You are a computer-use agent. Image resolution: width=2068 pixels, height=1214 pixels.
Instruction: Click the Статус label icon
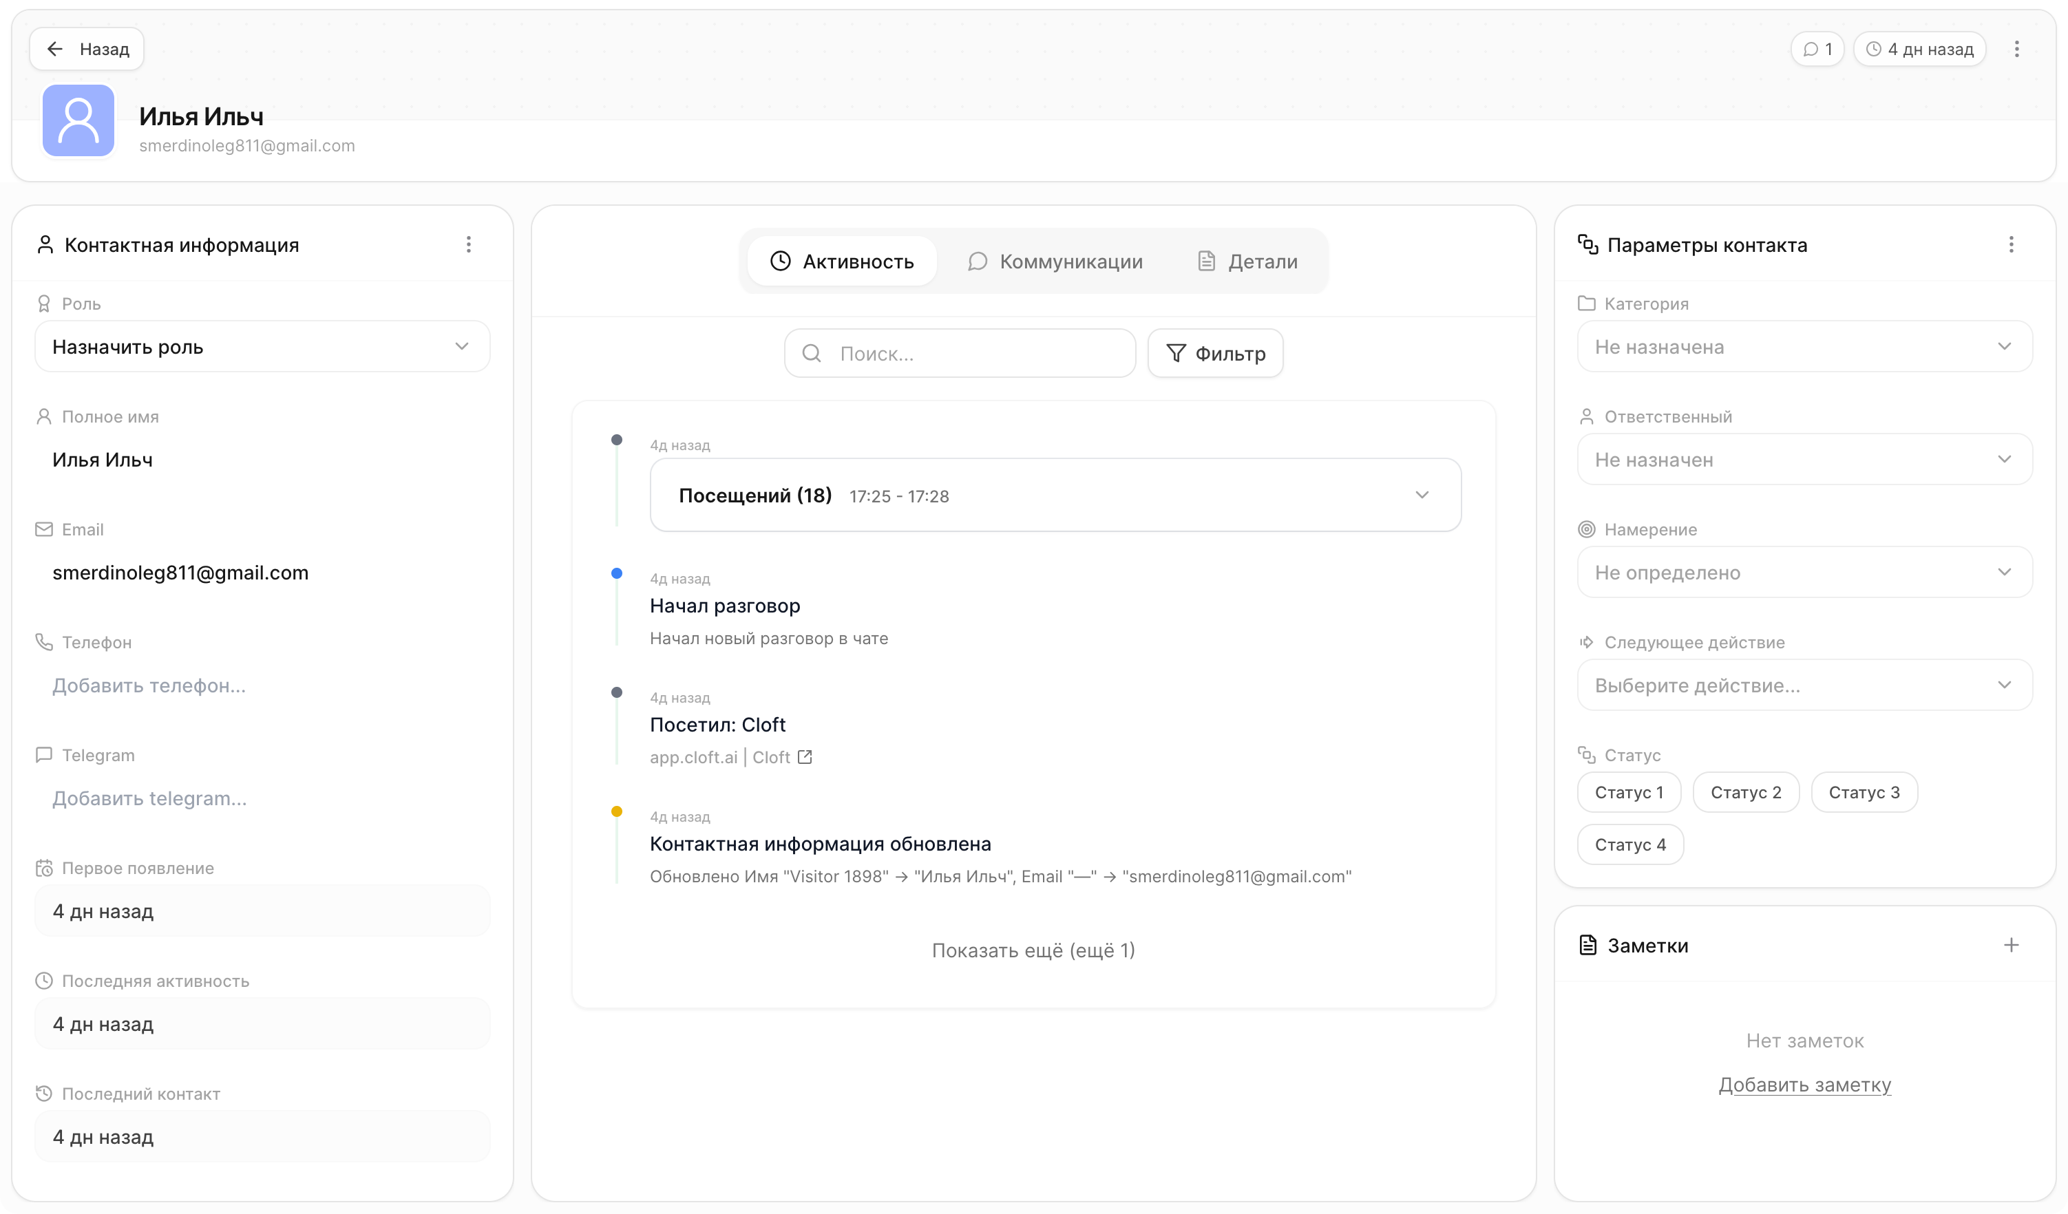click(1586, 755)
